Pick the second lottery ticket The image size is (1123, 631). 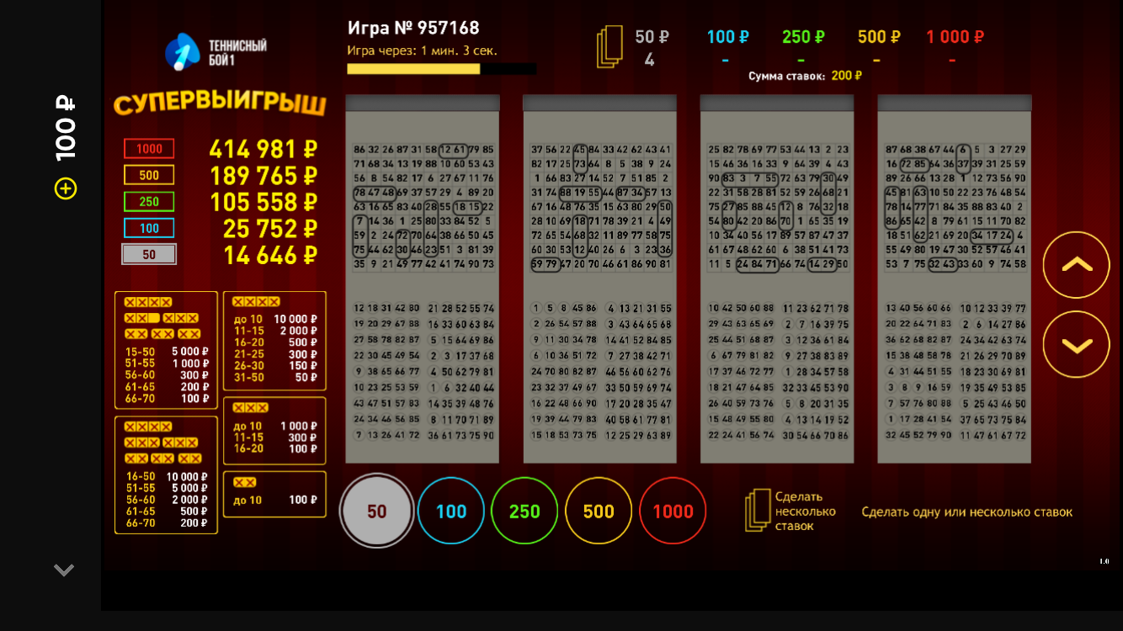[x=599, y=278]
